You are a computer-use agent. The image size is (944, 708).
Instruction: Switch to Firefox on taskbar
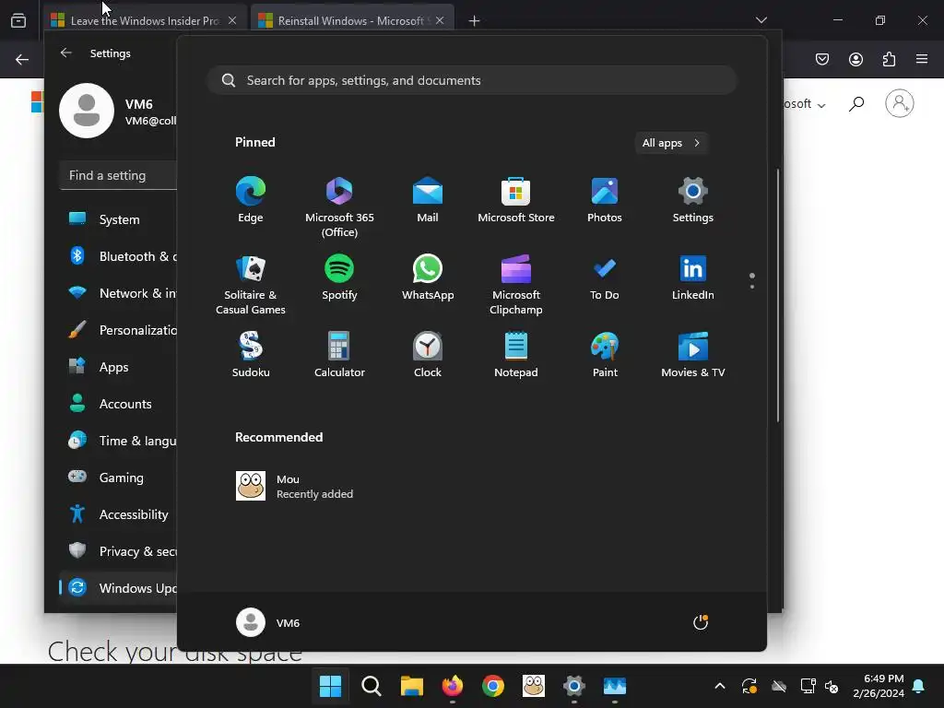tap(452, 686)
